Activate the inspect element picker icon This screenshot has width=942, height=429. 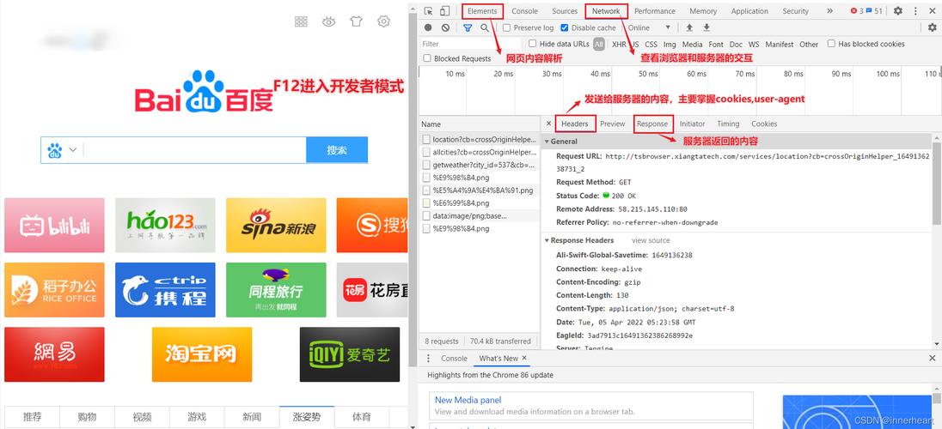tap(428, 11)
